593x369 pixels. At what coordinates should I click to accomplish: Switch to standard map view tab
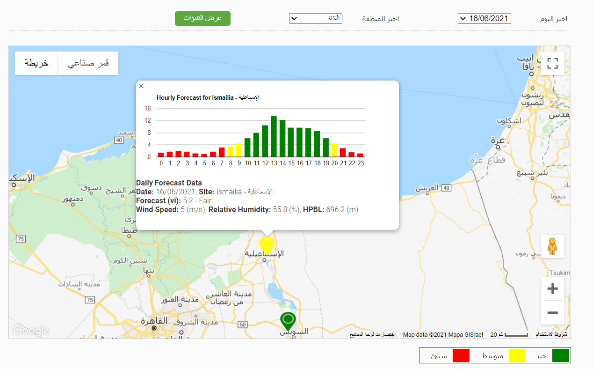click(x=36, y=63)
